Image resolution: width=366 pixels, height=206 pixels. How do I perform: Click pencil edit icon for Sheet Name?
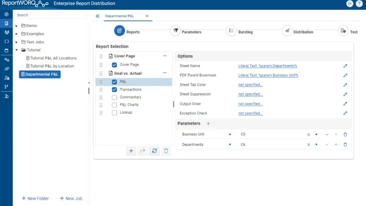pos(345,66)
